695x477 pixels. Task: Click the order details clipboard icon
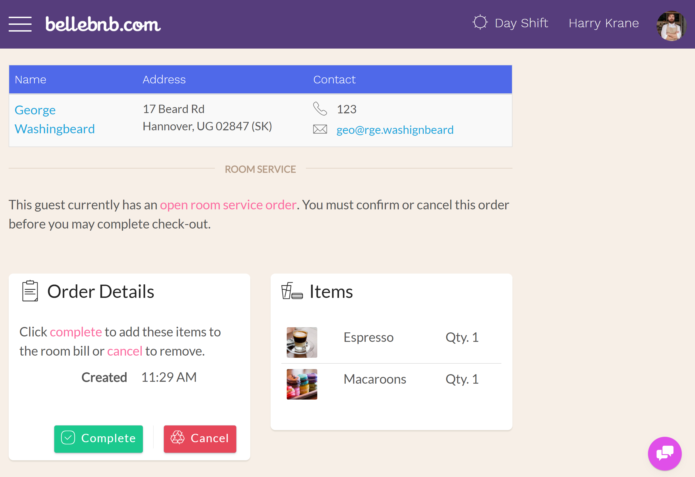tap(30, 292)
